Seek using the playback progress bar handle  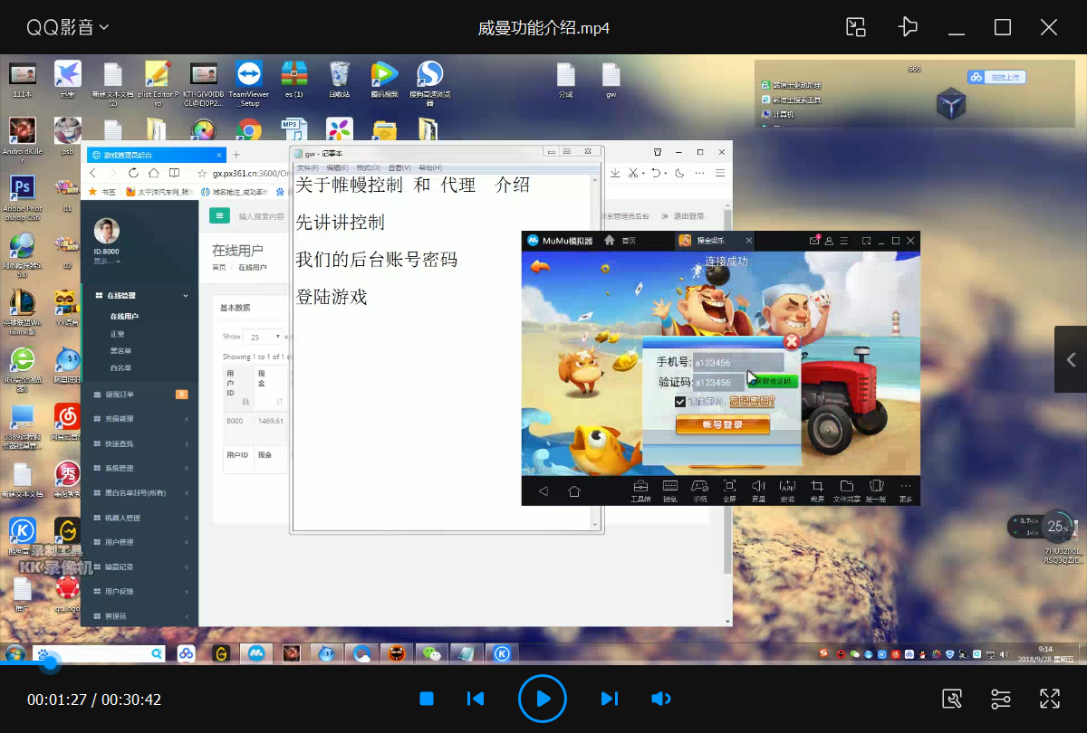(x=50, y=663)
